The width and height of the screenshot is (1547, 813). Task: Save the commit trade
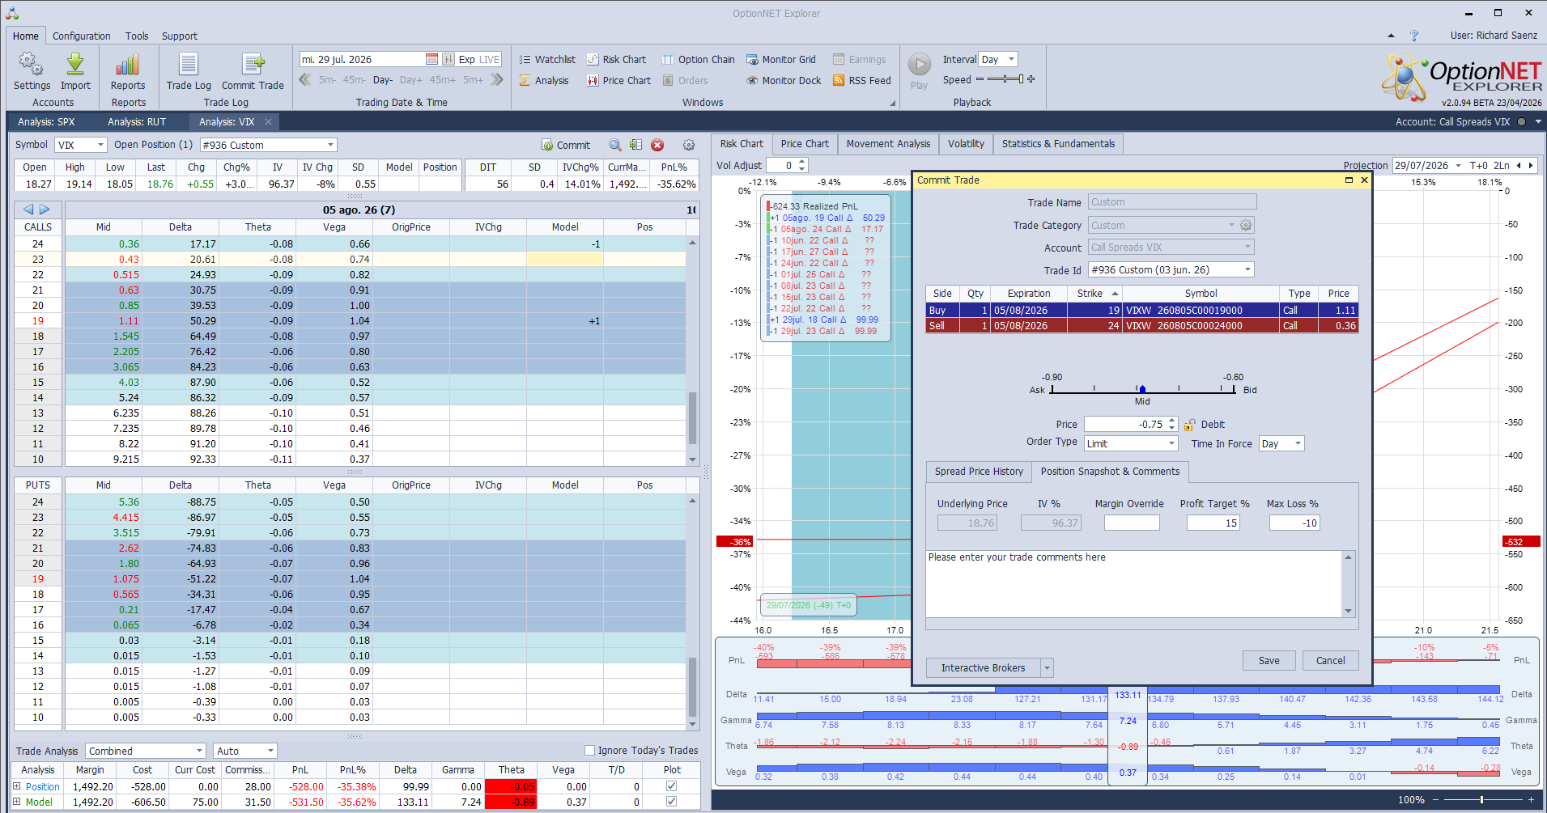[x=1269, y=660]
